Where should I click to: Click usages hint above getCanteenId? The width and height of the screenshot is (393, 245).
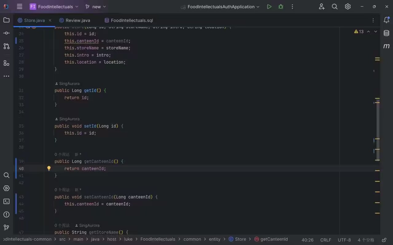[x=62, y=155]
